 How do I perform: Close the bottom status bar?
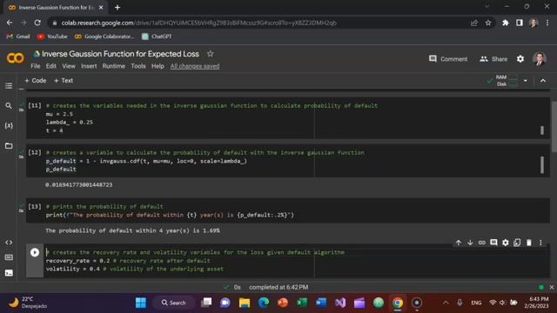click(x=552, y=287)
